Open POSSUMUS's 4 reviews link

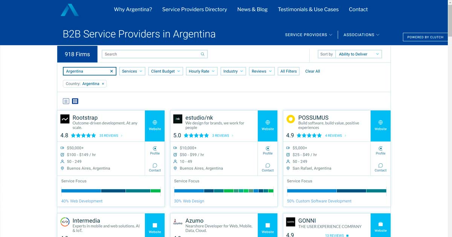pyautogui.click(x=336, y=135)
